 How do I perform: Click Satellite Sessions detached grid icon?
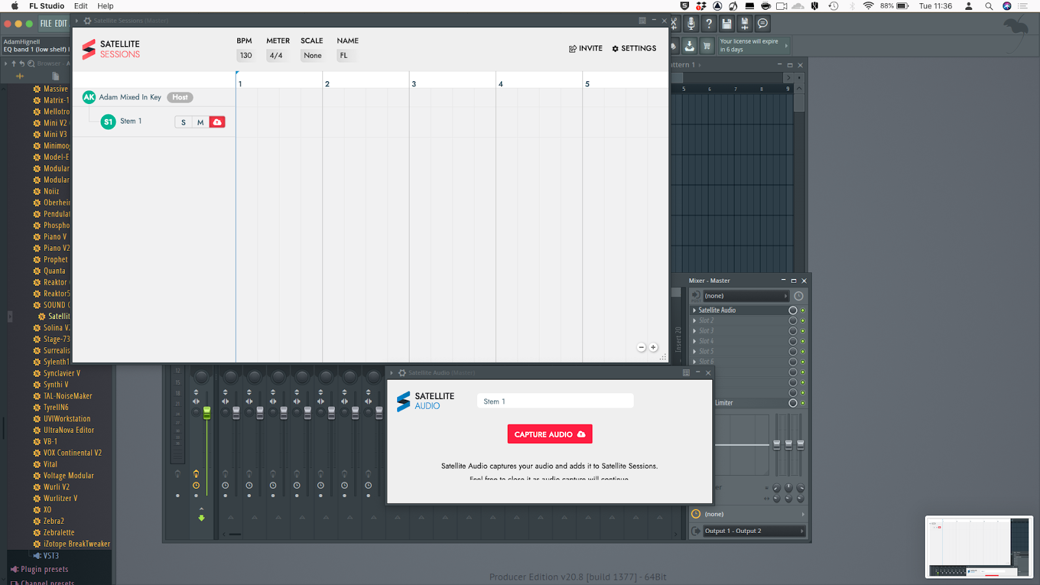tap(642, 21)
